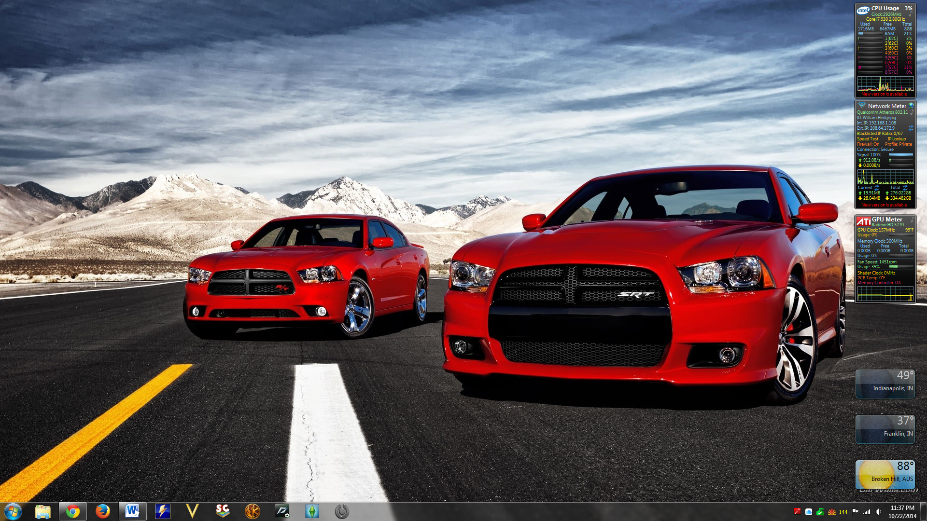The image size is (927, 521).
Task: Open the wireless network signal tray icon
Action: 867,512
